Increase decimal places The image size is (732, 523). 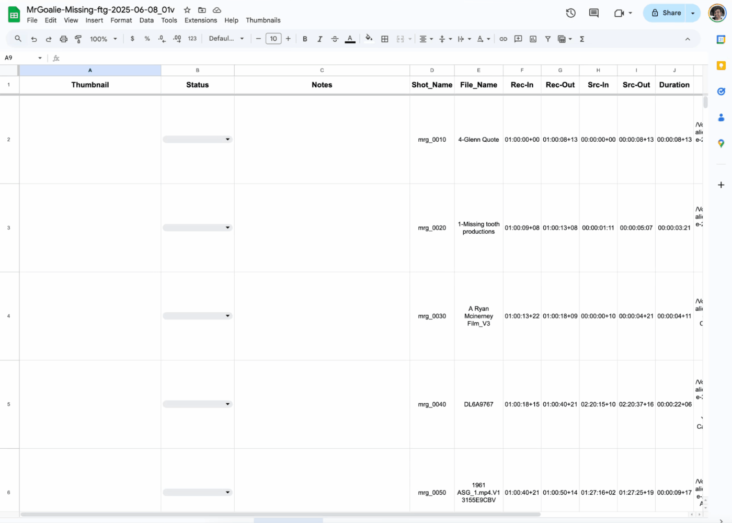(177, 39)
